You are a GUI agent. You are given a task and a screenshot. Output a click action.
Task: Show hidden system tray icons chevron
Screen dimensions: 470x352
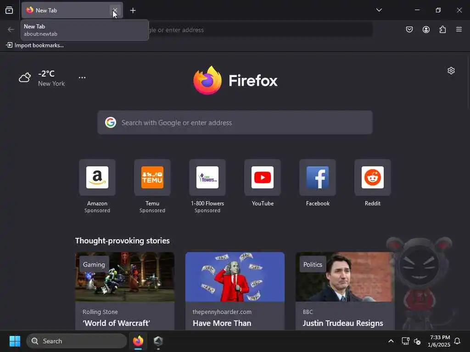(x=391, y=341)
